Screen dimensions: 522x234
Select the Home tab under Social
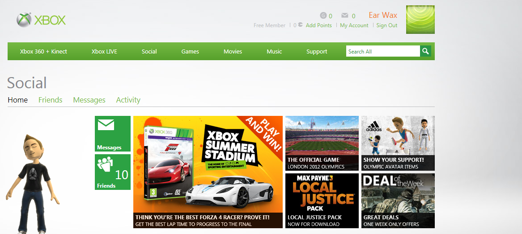point(17,100)
